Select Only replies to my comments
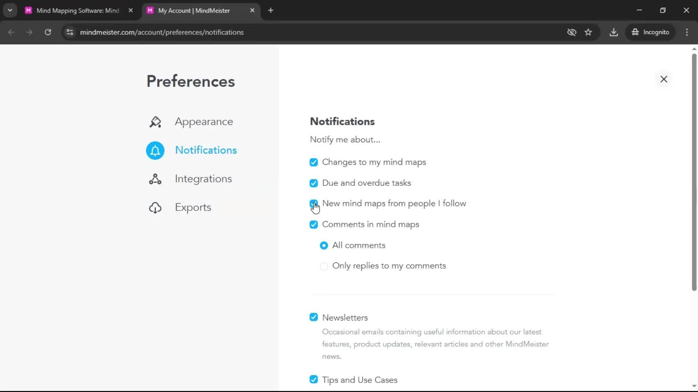 pyautogui.click(x=324, y=266)
